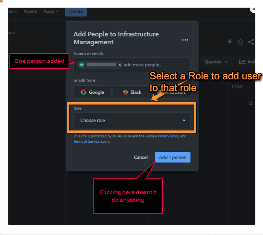The height and width of the screenshot is (235, 263).
Task: Open the three-dot menu in the dialog
Action: (x=185, y=40)
